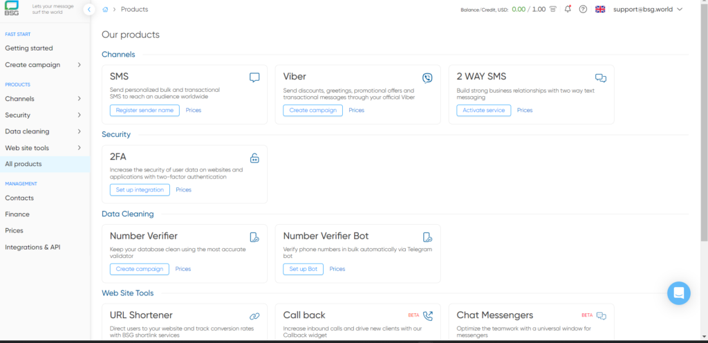Click the Viber phone icon
Screen dimensions: 708x343
tap(427, 78)
